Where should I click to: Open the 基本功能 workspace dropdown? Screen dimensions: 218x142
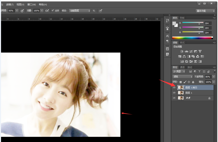click(x=205, y=11)
